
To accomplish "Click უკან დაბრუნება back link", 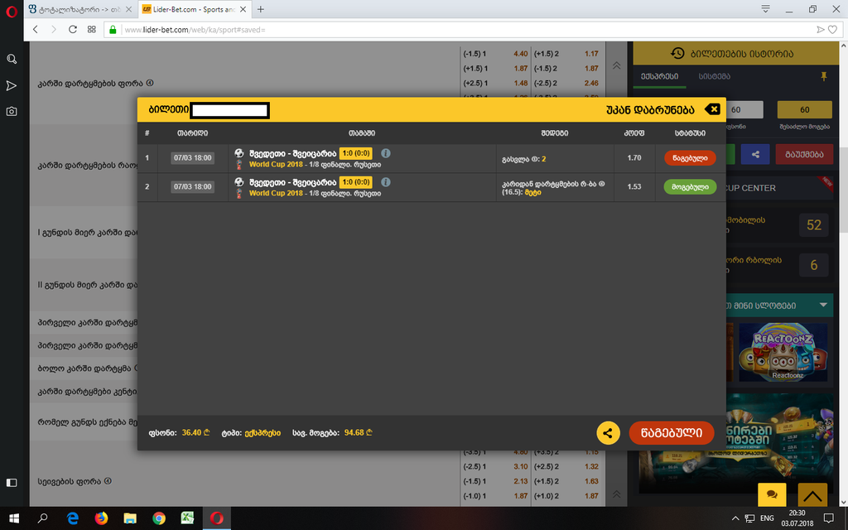I will click(650, 110).
